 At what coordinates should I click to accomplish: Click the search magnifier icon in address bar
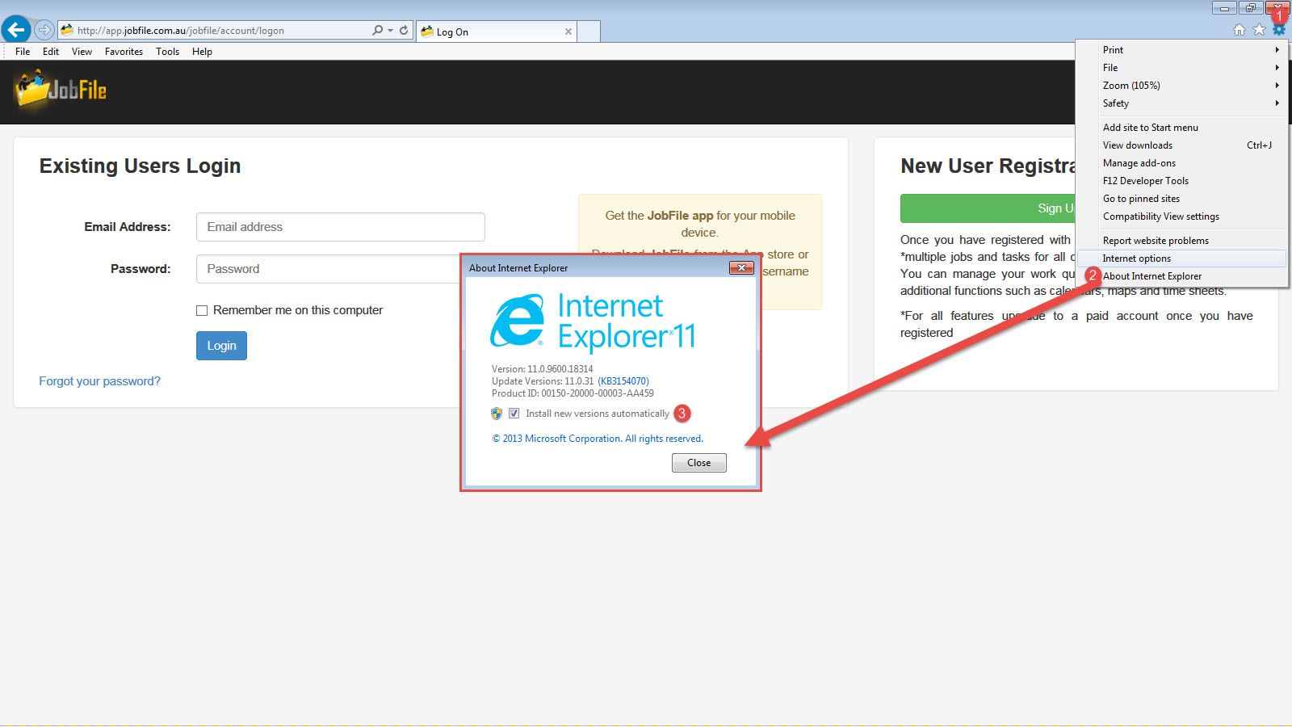coord(377,31)
